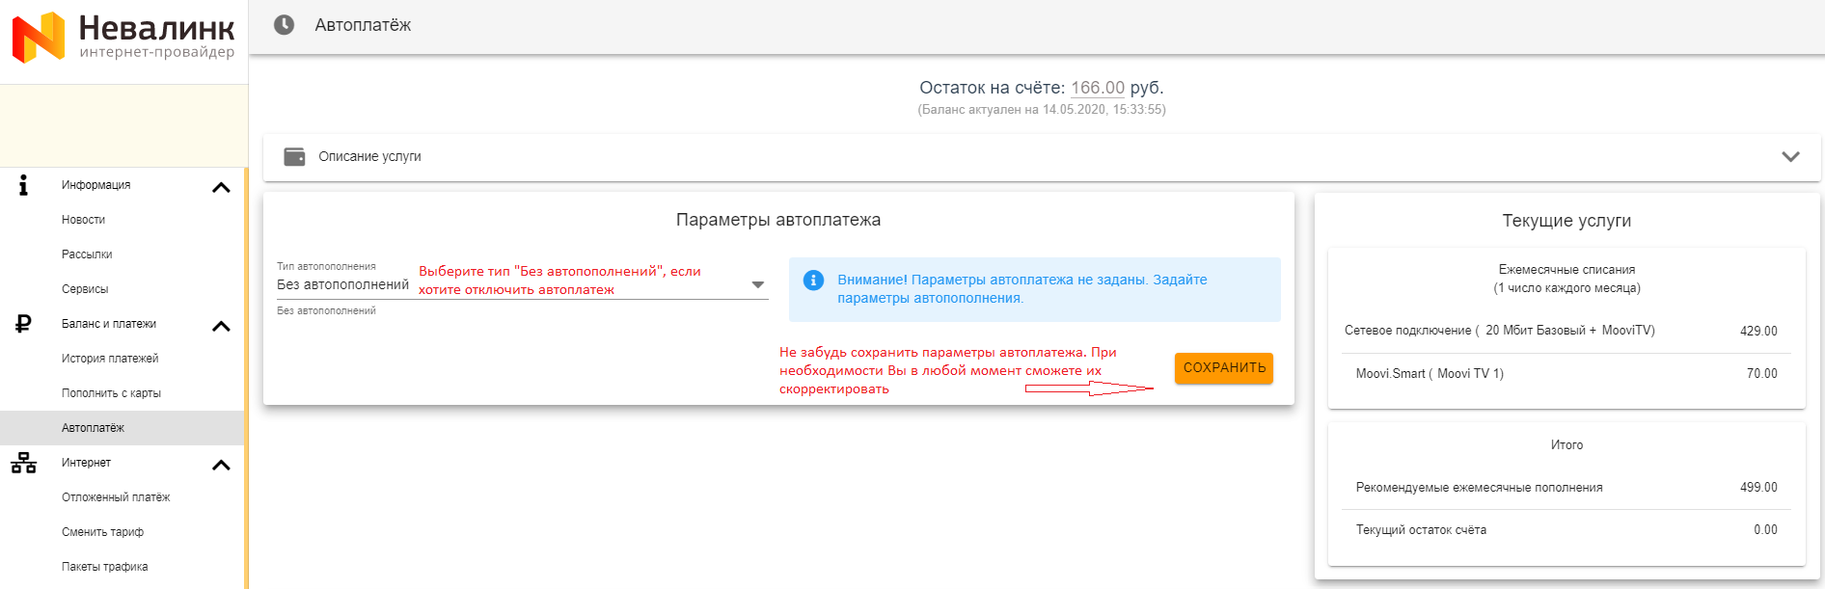Screen dimensions: 1825x589
Task: Select the Сменить тариф menu item
Action: pyautogui.click(x=102, y=532)
